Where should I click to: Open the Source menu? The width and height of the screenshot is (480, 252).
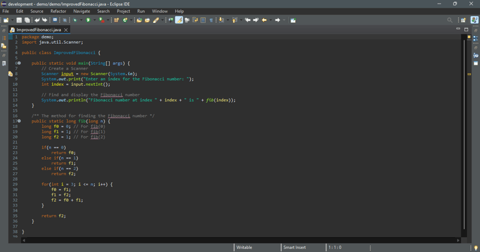[37, 11]
